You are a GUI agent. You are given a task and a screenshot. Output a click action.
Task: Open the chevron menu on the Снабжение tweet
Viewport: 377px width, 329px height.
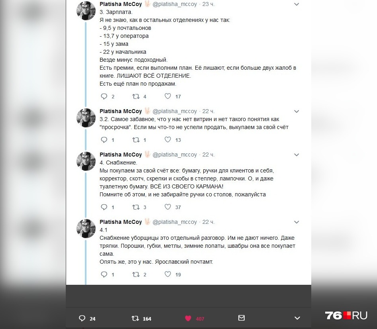[296, 155]
